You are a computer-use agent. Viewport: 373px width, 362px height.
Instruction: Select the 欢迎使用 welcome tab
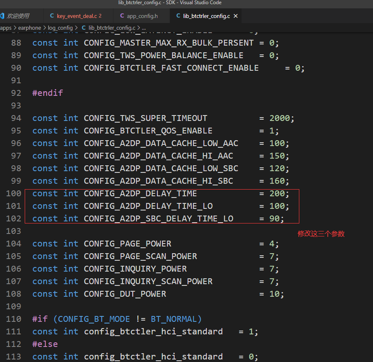click(x=18, y=16)
